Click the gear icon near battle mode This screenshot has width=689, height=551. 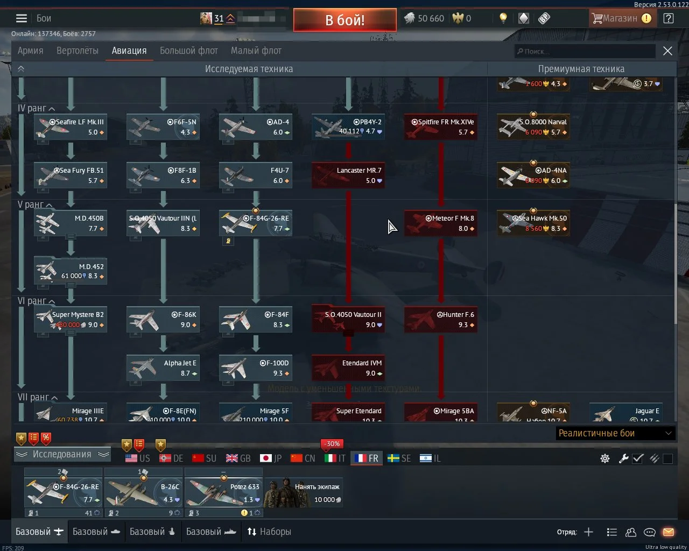605,458
